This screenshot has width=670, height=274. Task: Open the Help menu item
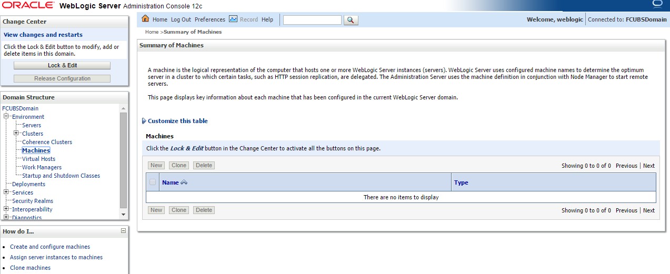267,19
